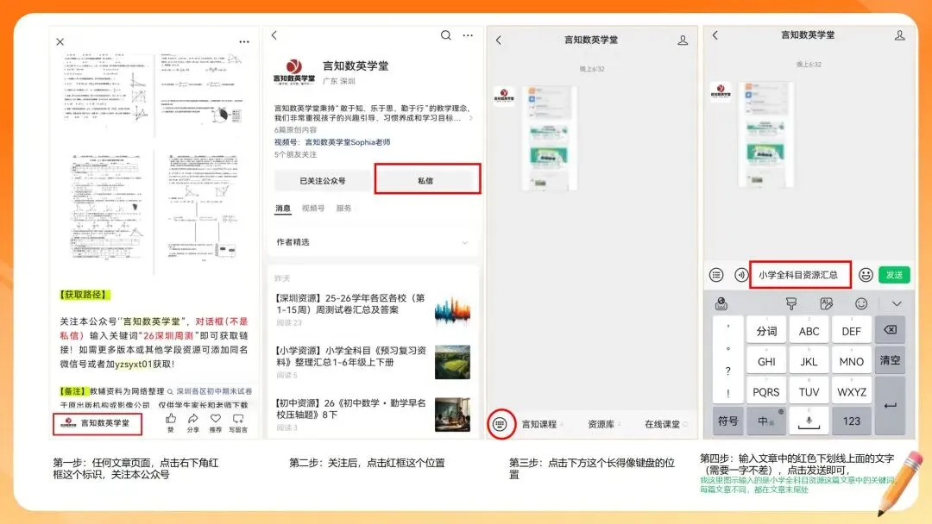932x524 pixels.
Task: Open 言知数英学堂 account from article bottom bar
Action: click(x=98, y=423)
